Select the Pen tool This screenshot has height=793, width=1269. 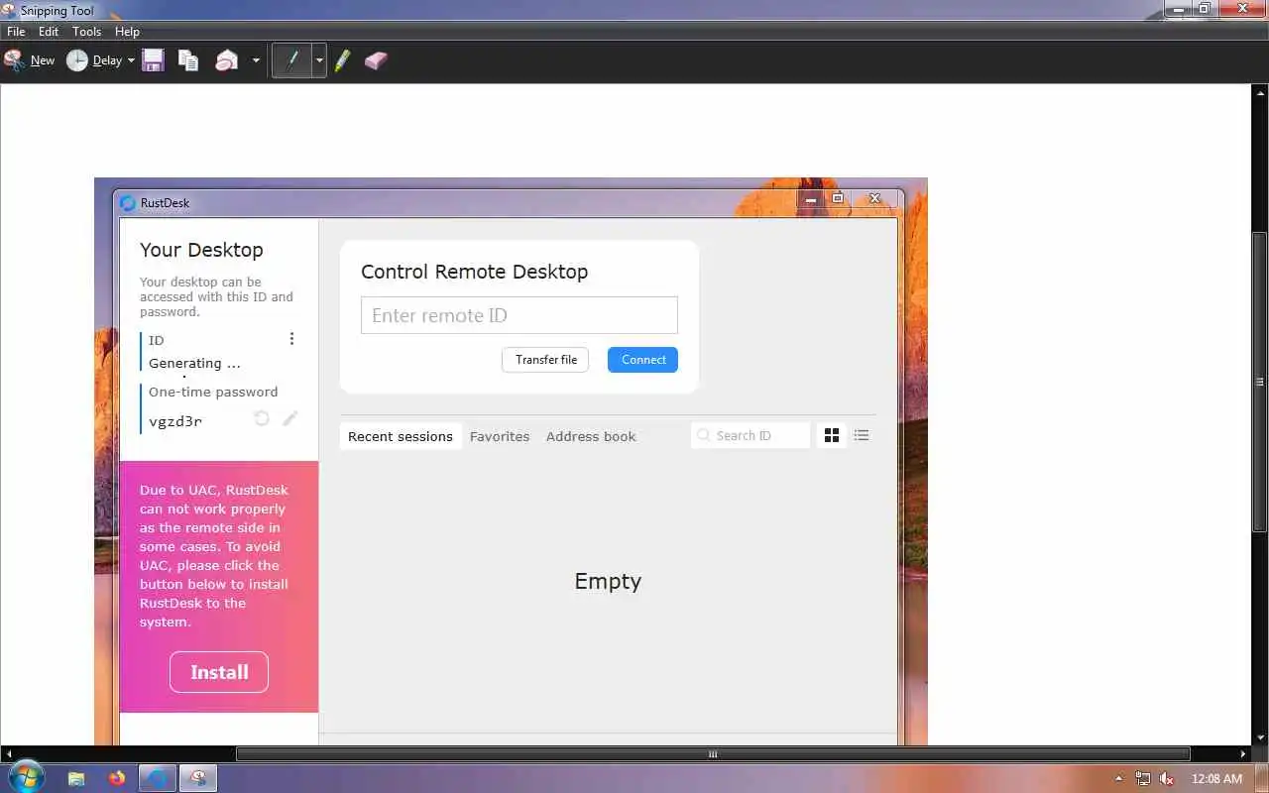[292, 60]
